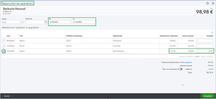Check the box for invoice FA1011
Screen dimensions: 216x99
click(4, 41)
